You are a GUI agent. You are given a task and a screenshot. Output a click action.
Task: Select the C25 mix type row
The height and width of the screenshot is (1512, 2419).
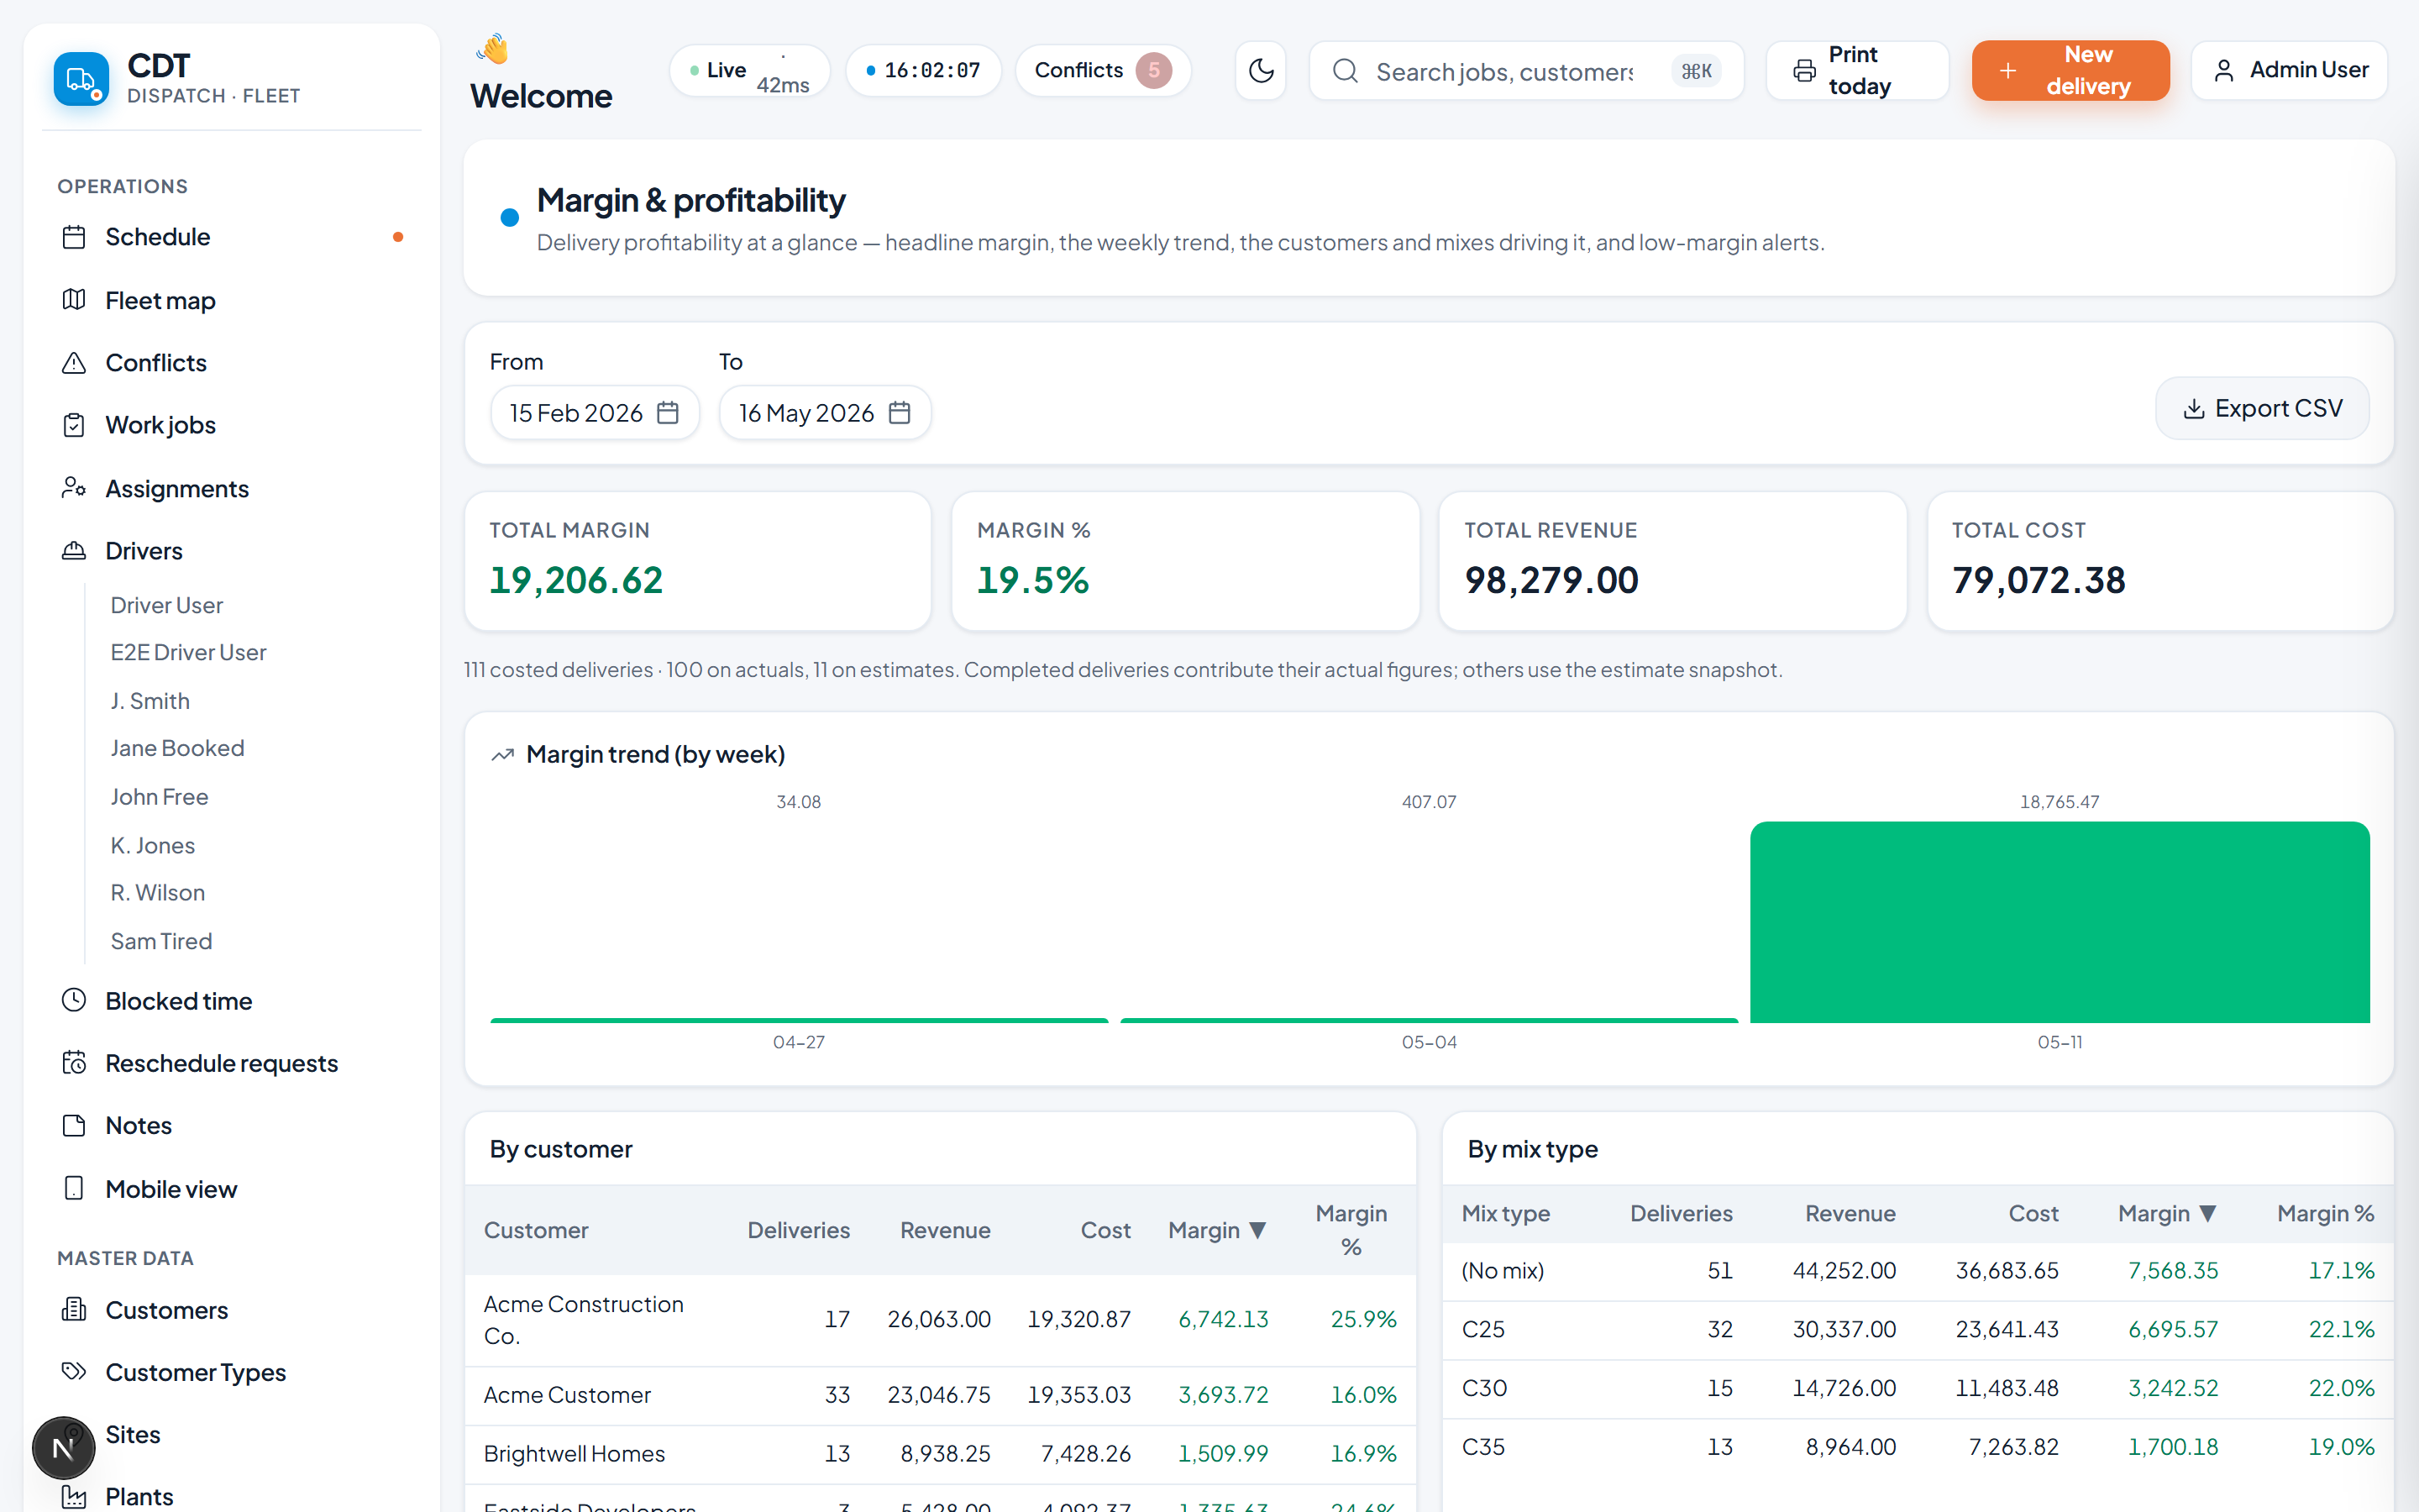tap(1918, 1330)
